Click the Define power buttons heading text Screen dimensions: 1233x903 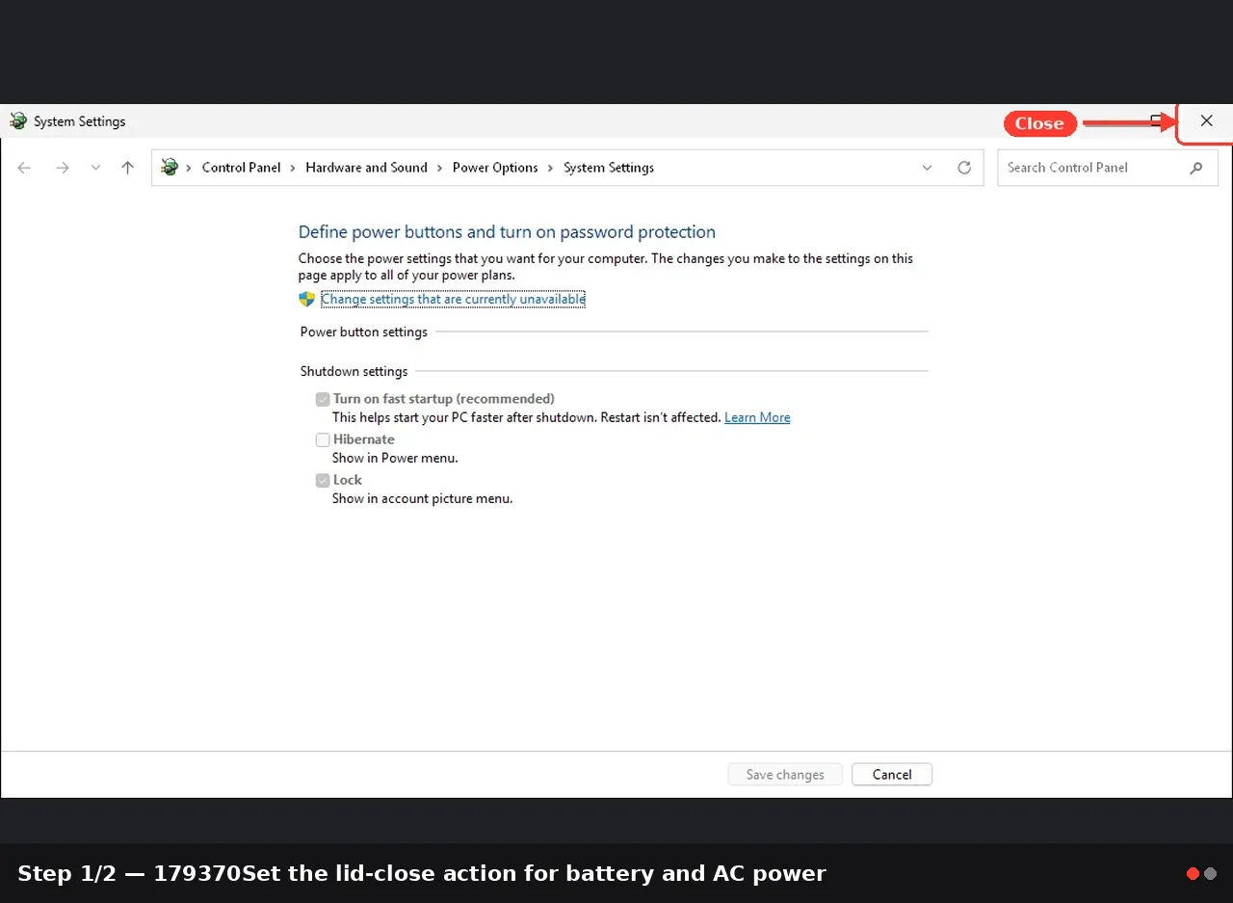pyautogui.click(x=507, y=232)
